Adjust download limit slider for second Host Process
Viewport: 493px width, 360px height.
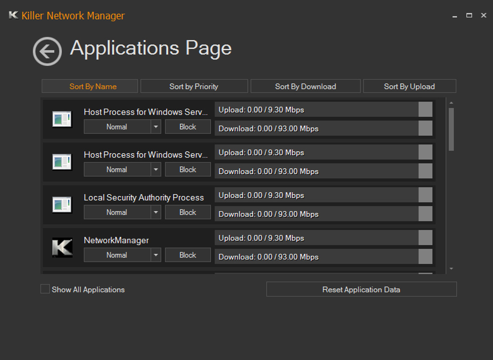(x=426, y=171)
